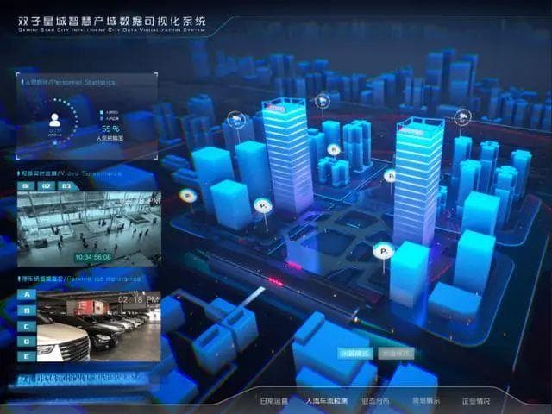Click the 10:34:56:08 timestamp on surveillance feed

[93, 257]
